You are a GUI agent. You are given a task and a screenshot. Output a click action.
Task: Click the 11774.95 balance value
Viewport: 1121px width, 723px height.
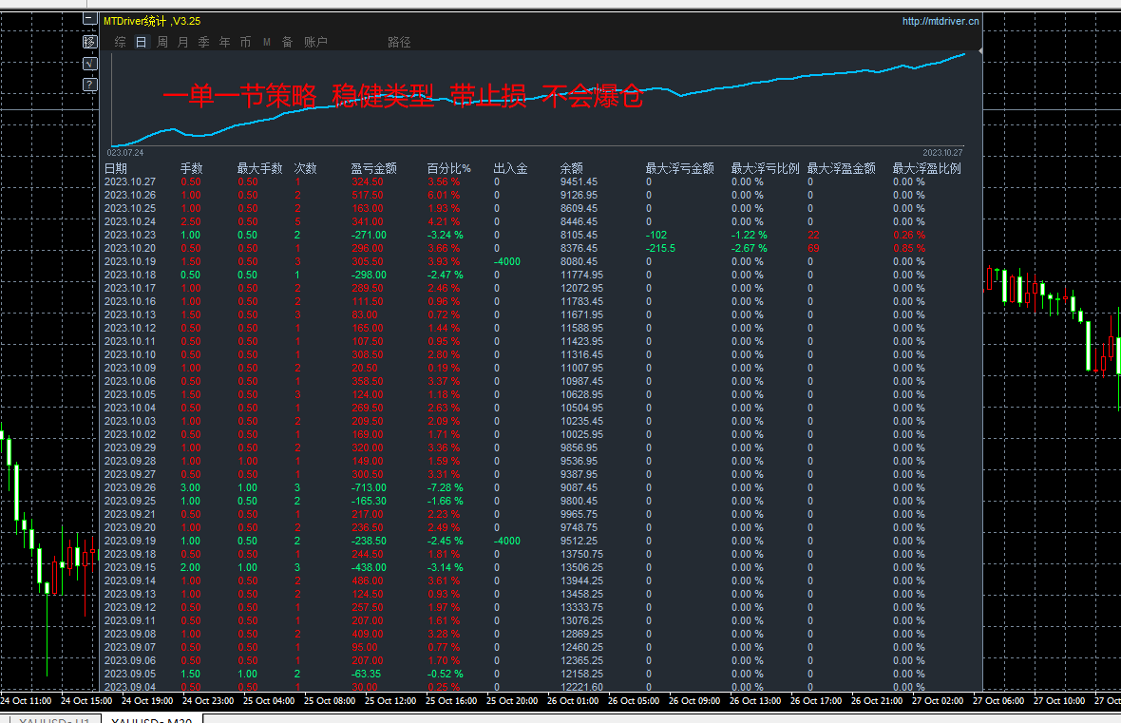[582, 276]
